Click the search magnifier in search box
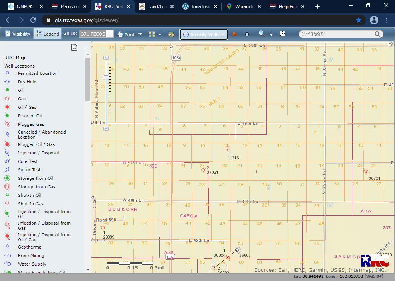 tap(377, 34)
